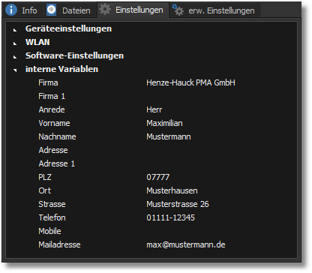The width and height of the screenshot is (312, 273).
Task: Select the Nachname label
Action: click(57, 136)
